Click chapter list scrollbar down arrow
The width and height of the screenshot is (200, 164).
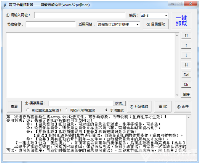[177, 95]
